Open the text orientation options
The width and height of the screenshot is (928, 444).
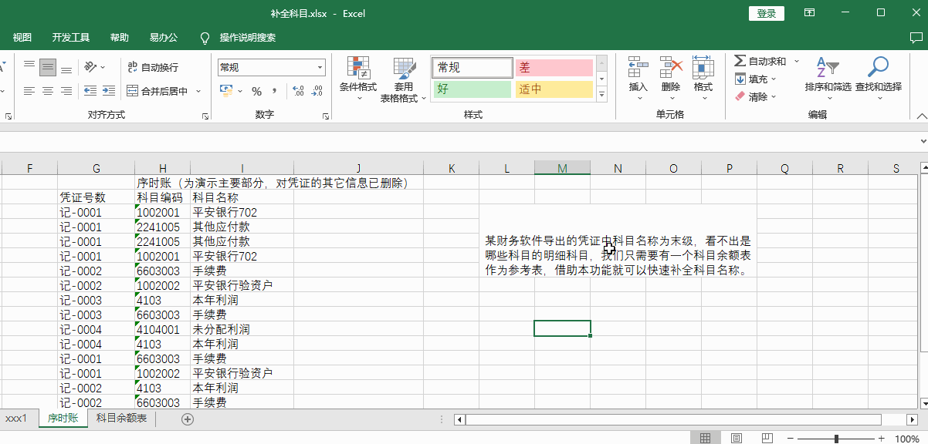[x=95, y=67]
